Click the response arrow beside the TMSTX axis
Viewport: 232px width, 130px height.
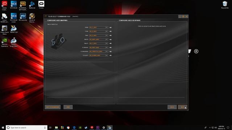[110, 39]
